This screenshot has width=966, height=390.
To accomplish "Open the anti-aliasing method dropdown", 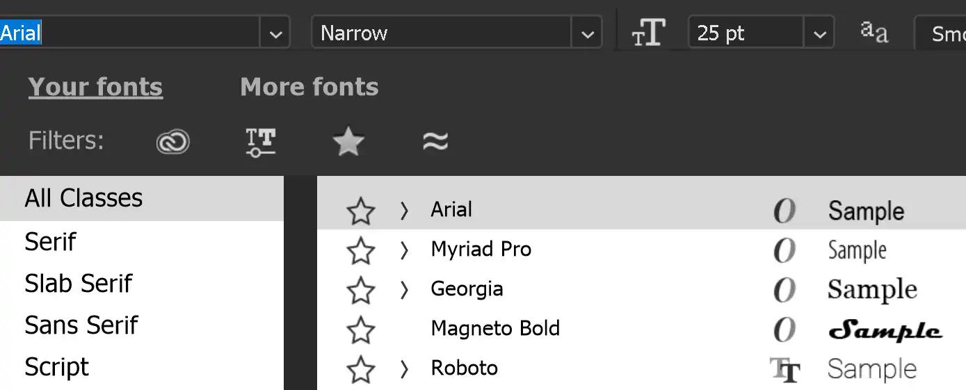I will [940, 33].
